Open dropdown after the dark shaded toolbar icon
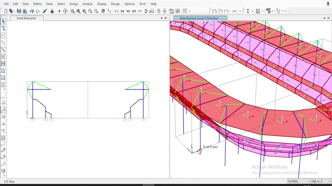The image size is (332, 186). [273, 11]
